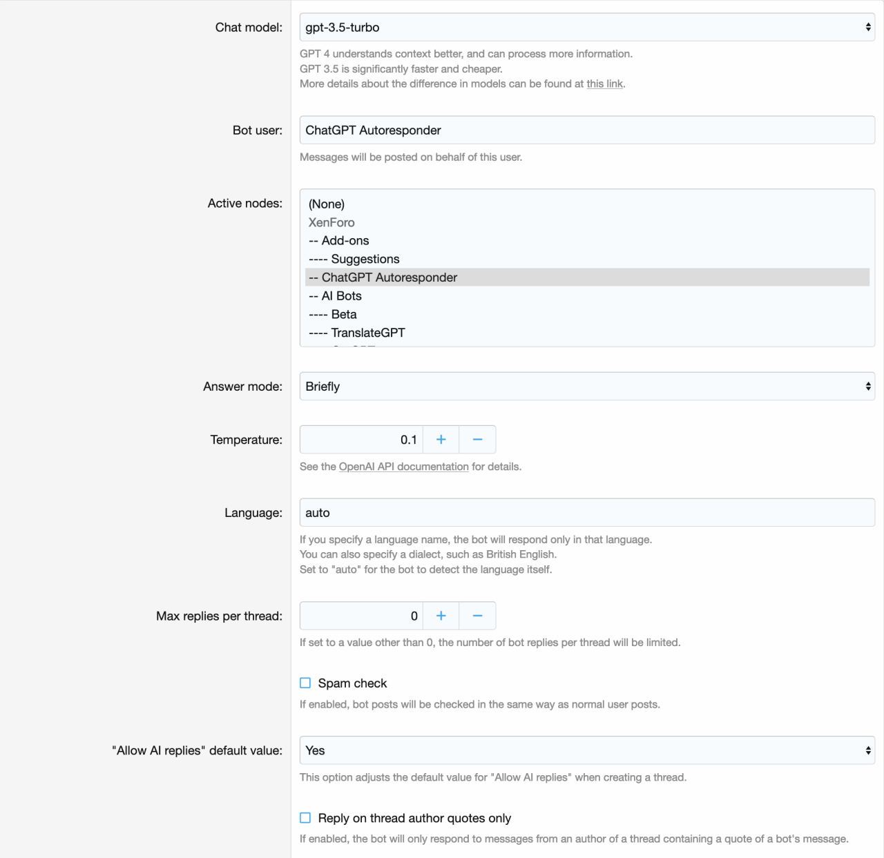The image size is (884, 858).
Task: Toggle Reply on thread author quotes only
Action: tap(305, 818)
